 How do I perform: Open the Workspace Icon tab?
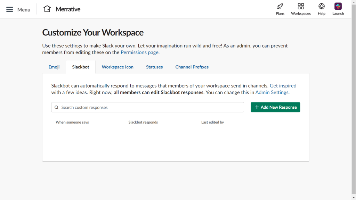[x=118, y=67]
